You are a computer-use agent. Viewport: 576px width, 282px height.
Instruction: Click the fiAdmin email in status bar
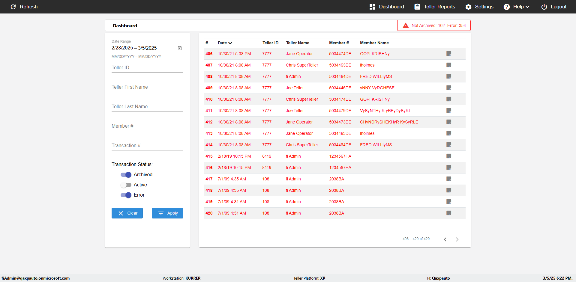click(x=36, y=278)
